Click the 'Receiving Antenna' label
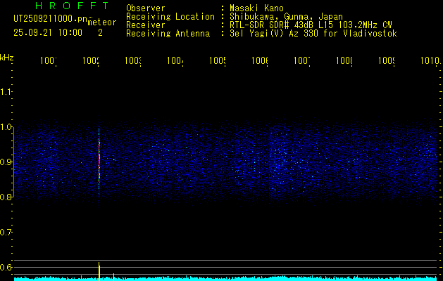 click(x=168, y=34)
